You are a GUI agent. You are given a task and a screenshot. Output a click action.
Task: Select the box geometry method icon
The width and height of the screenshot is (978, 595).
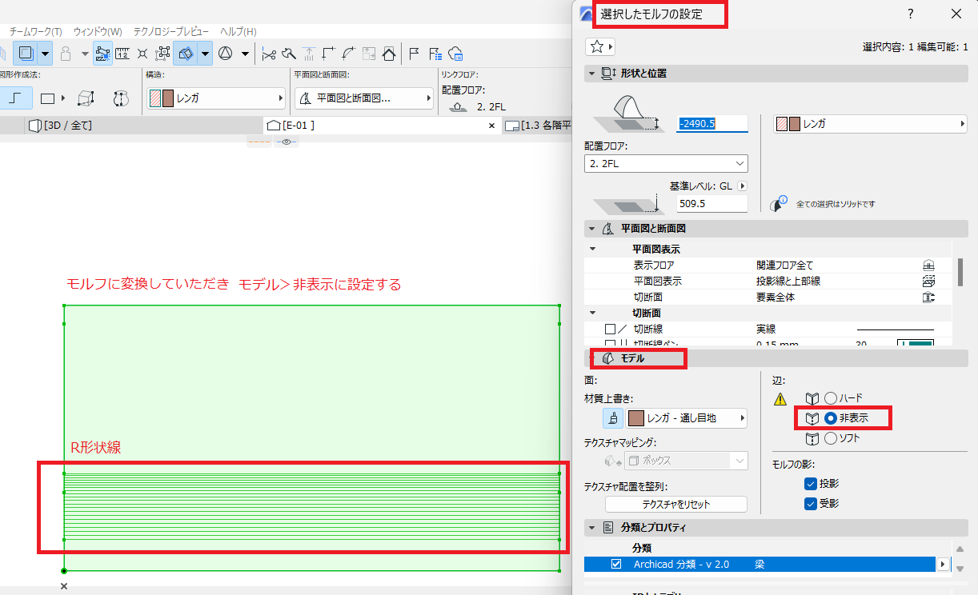point(85,98)
